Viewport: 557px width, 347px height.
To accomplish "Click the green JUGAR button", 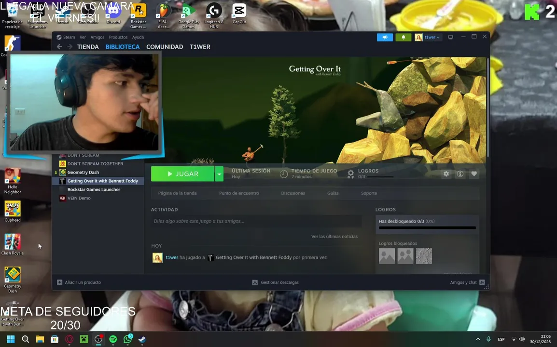I will pyautogui.click(x=182, y=174).
